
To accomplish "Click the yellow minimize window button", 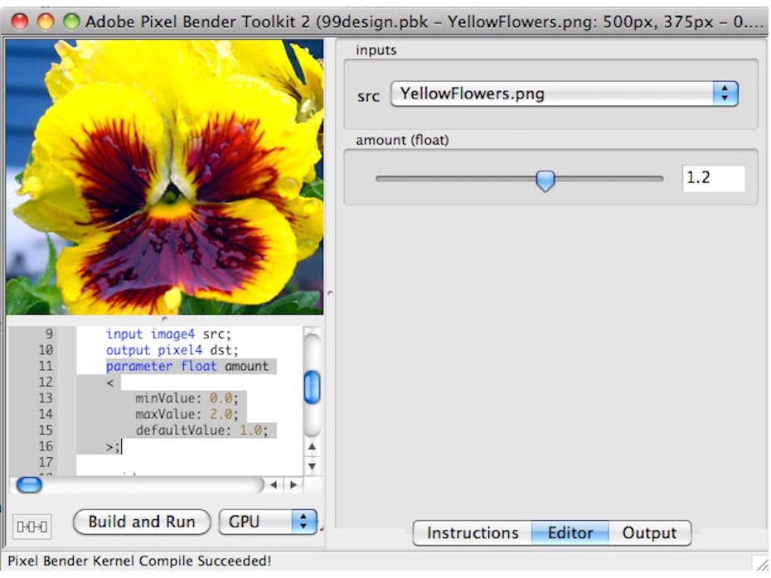I will tap(46, 22).
